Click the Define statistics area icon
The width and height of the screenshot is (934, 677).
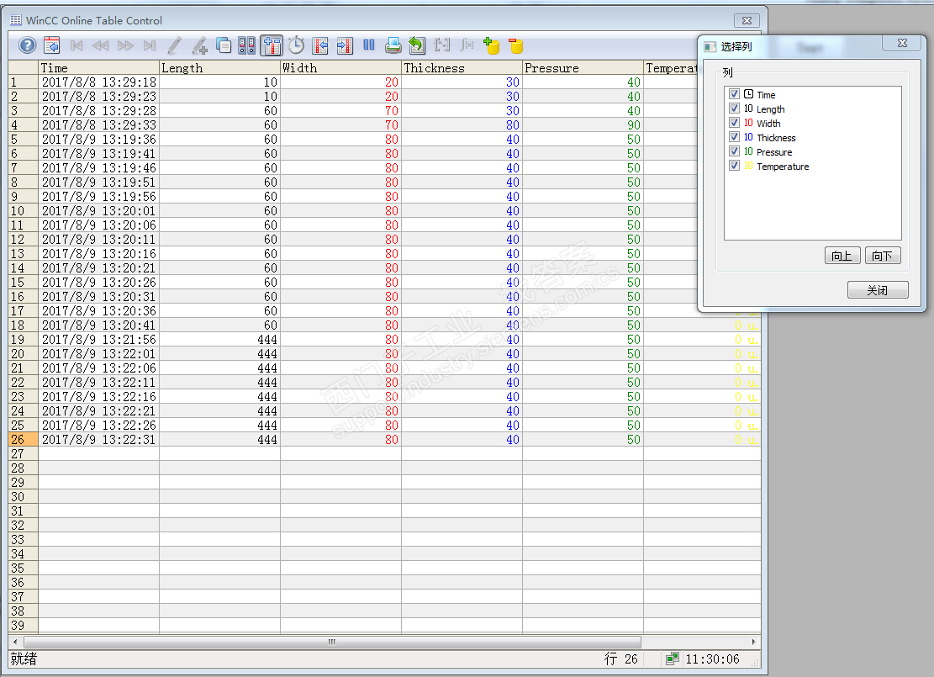(442, 45)
